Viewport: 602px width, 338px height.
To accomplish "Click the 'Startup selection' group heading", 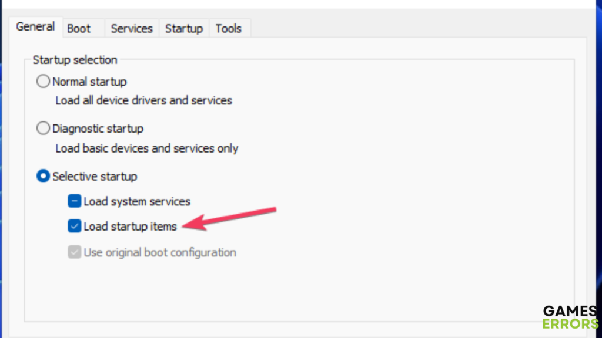I will (x=75, y=60).
